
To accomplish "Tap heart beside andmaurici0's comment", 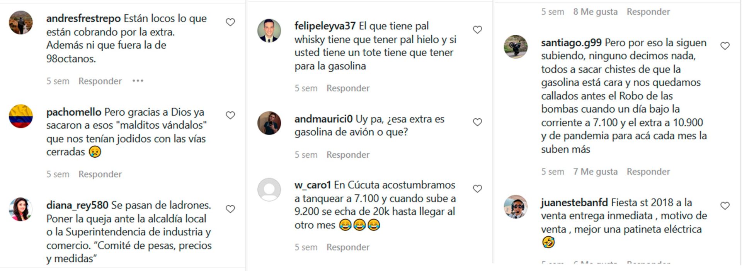I will [478, 122].
